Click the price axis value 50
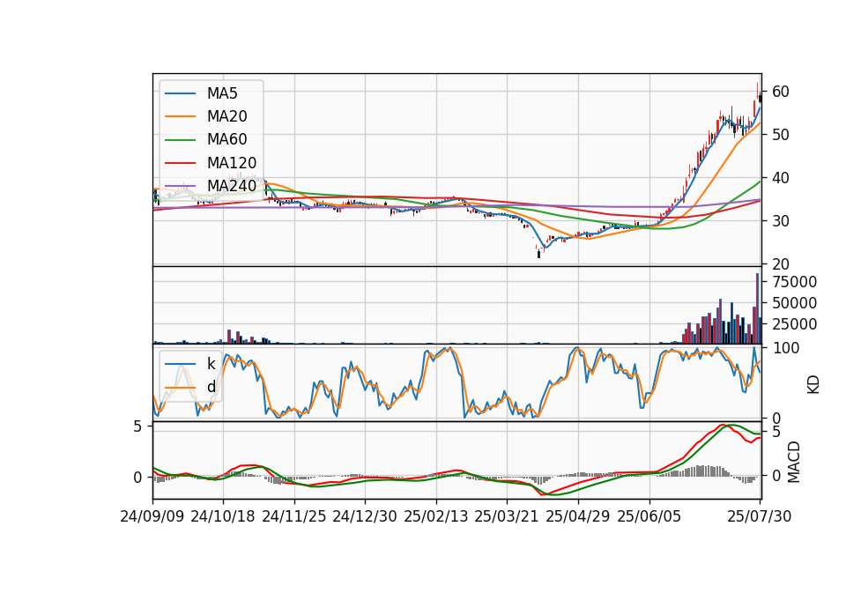846x608 pixels. [x=780, y=135]
